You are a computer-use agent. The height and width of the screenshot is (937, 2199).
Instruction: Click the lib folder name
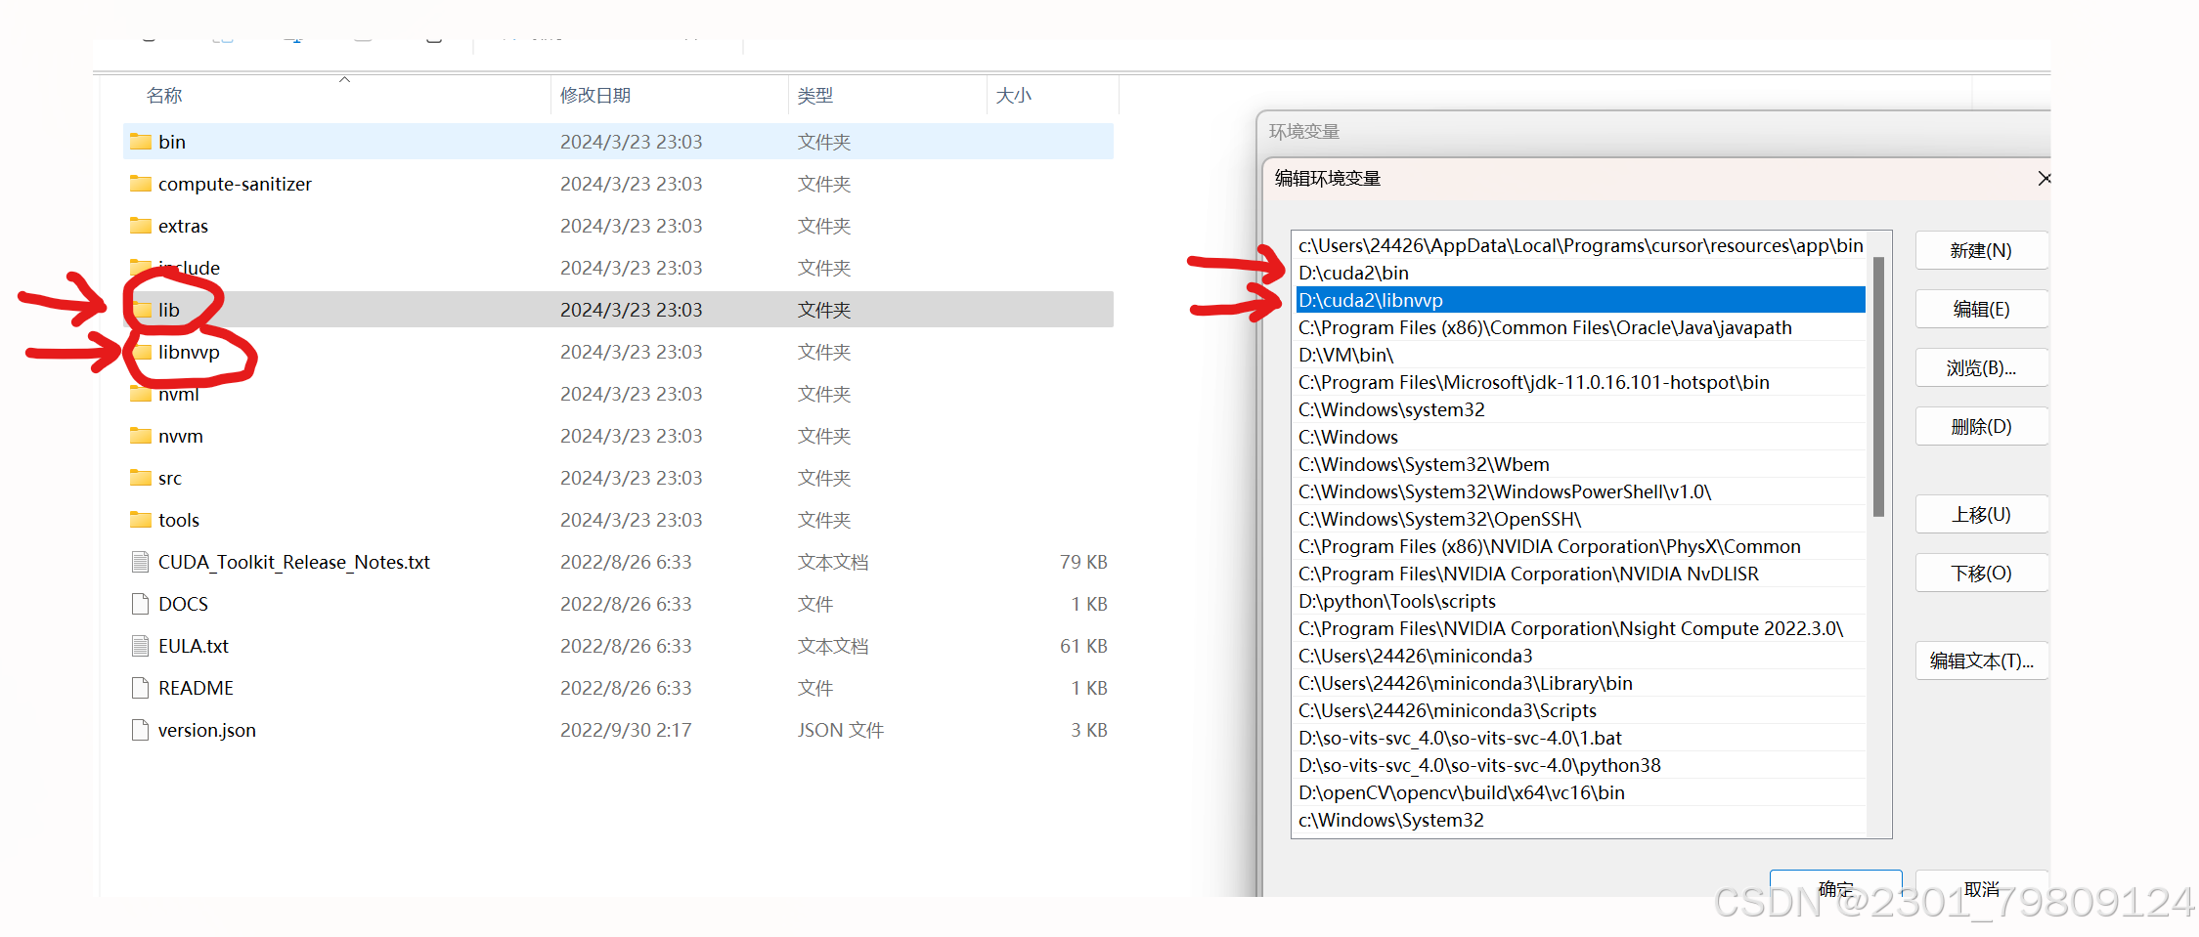169,310
